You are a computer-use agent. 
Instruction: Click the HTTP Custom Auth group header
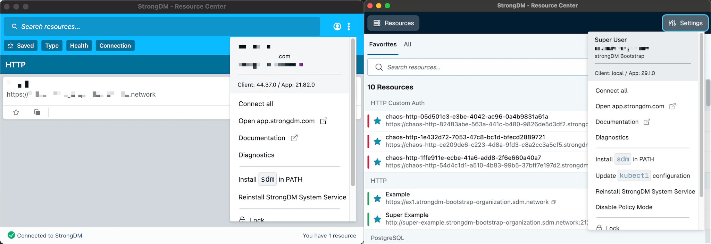[x=398, y=103]
